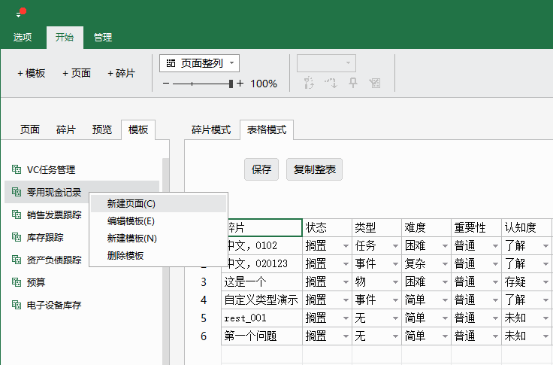Open 难度 dropdown for rest_001 row
The image size is (553, 365).
pyautogui.click(x=445, y=318)
